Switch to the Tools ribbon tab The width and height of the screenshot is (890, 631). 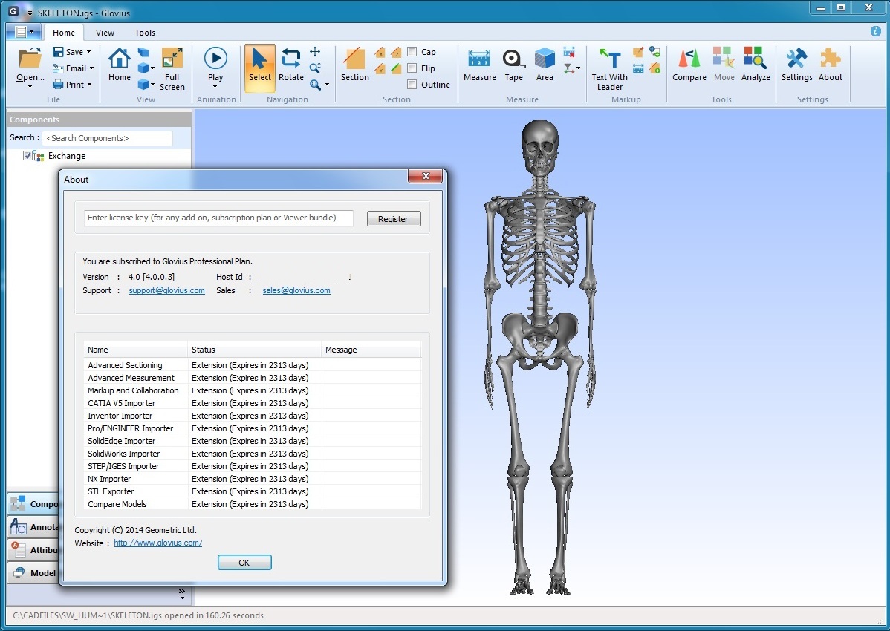[x=145, y=33]
